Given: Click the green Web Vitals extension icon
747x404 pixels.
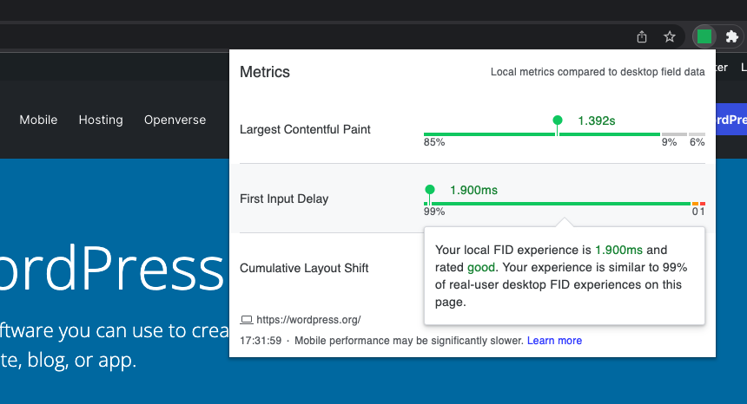Looking at the screenshot, I should [704, 36].
